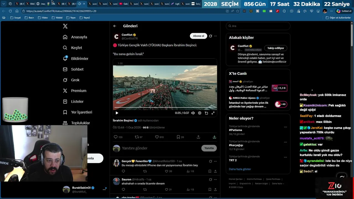This screenshot has height=199, width=354.
Task: Go back using the Gönderi arrow
Action: [115, 26]
